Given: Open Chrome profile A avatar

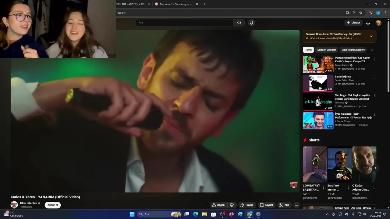Looking at the screenshot, I should click(378, 13).
